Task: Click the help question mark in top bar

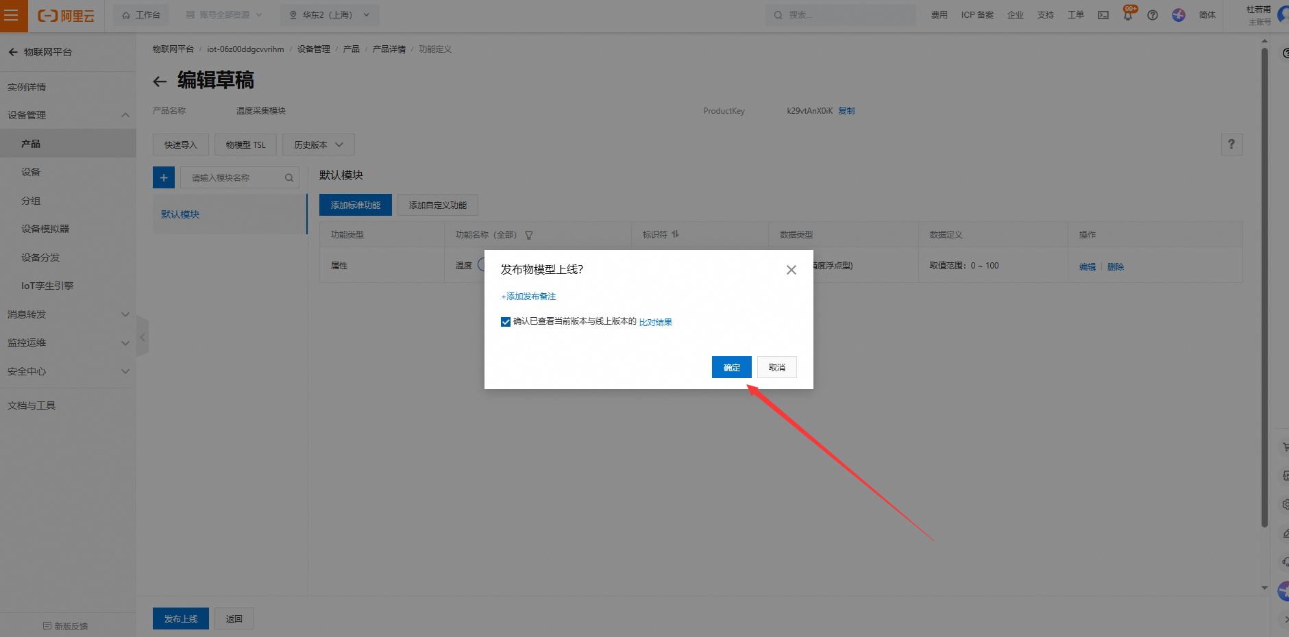Action: [1153, 15]
